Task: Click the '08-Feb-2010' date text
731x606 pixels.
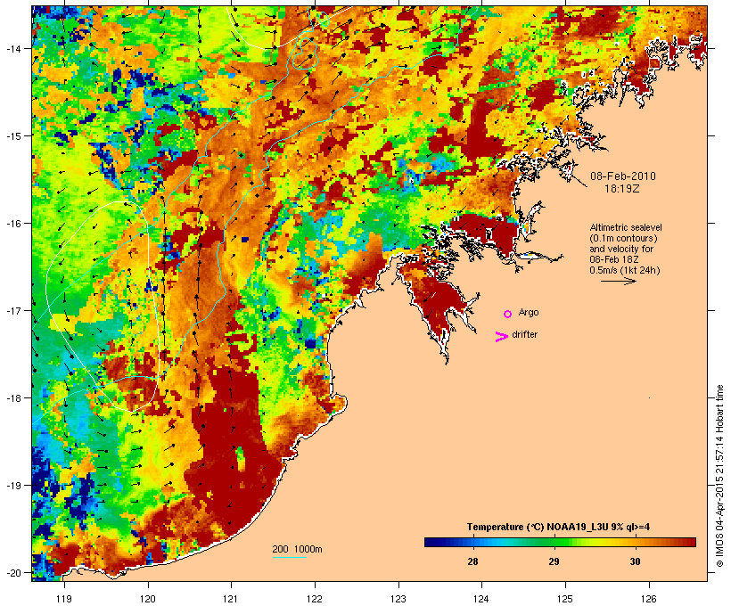Action: pos(623,176)
